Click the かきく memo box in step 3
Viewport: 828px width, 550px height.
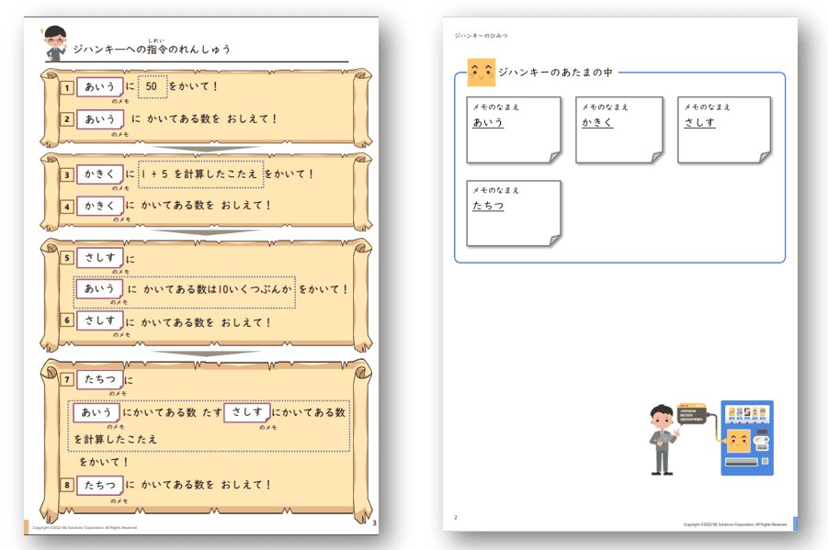(x=99, y=174)
